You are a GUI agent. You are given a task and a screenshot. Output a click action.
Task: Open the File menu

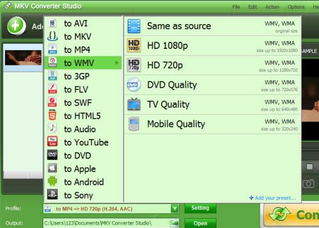(236, 7)
